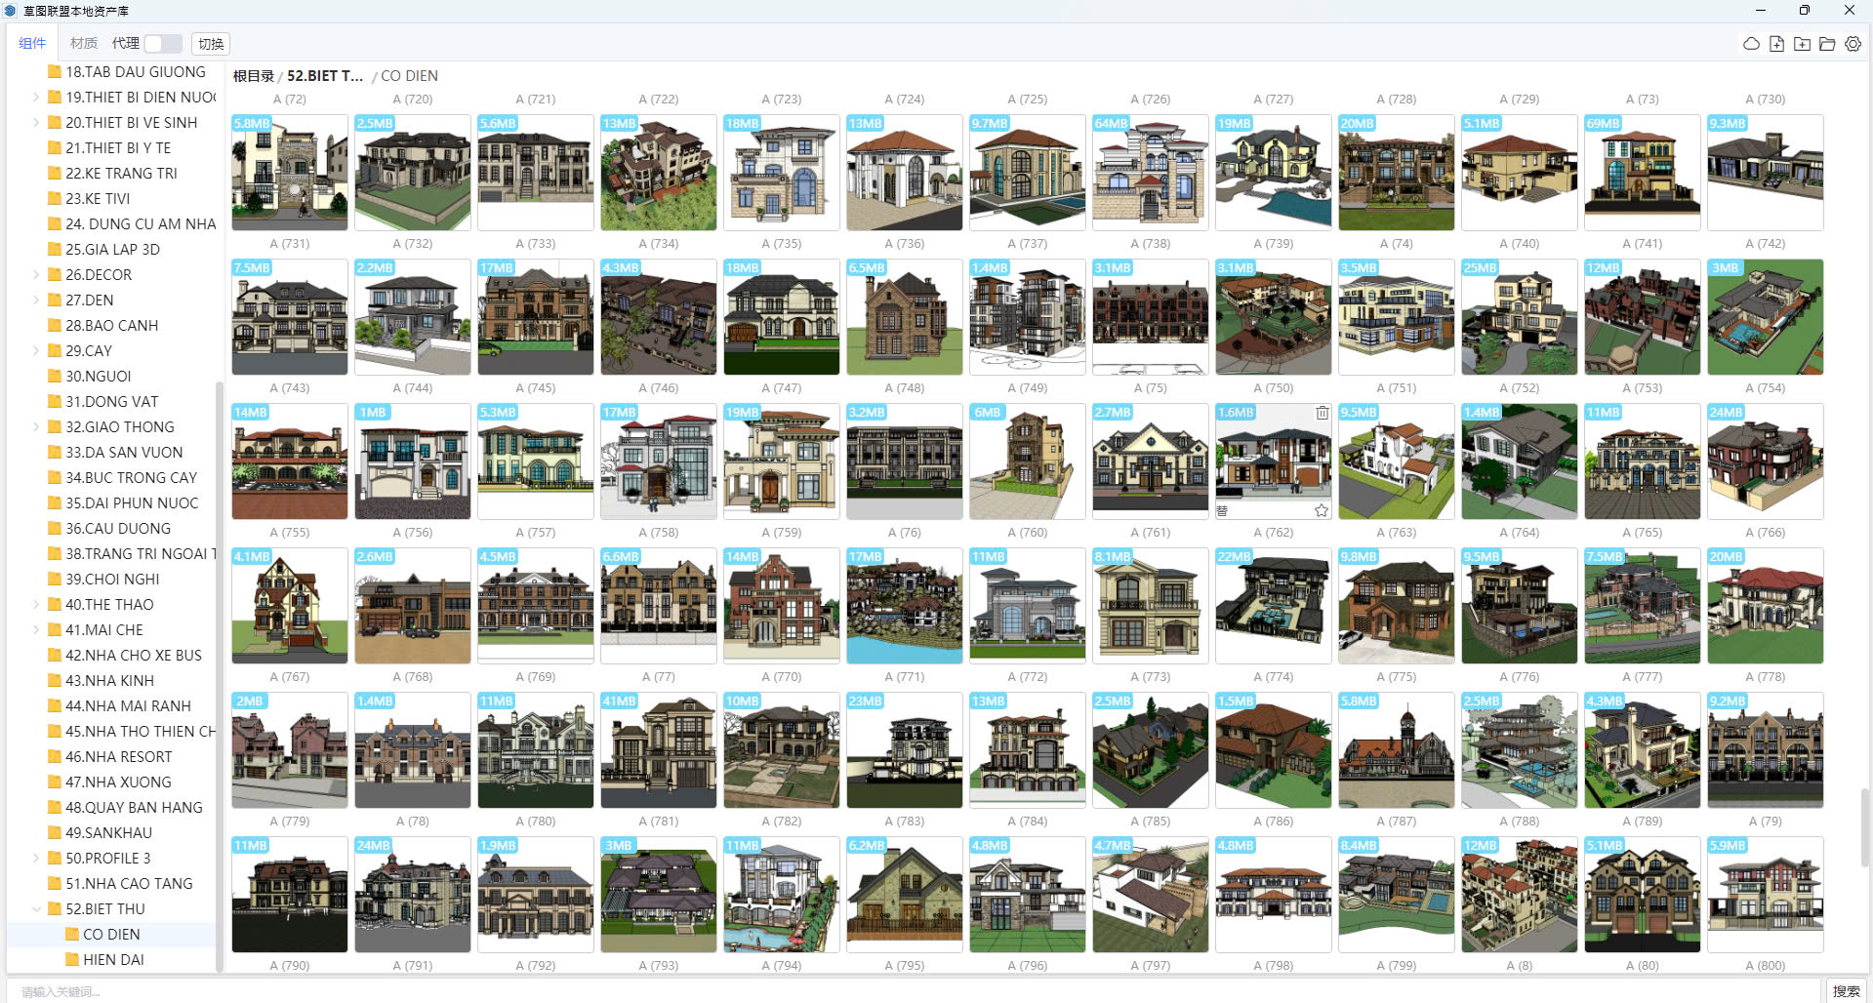Open settings via the gear icon
This screenshot has width=1873, height=1003.
(1853, 44)
